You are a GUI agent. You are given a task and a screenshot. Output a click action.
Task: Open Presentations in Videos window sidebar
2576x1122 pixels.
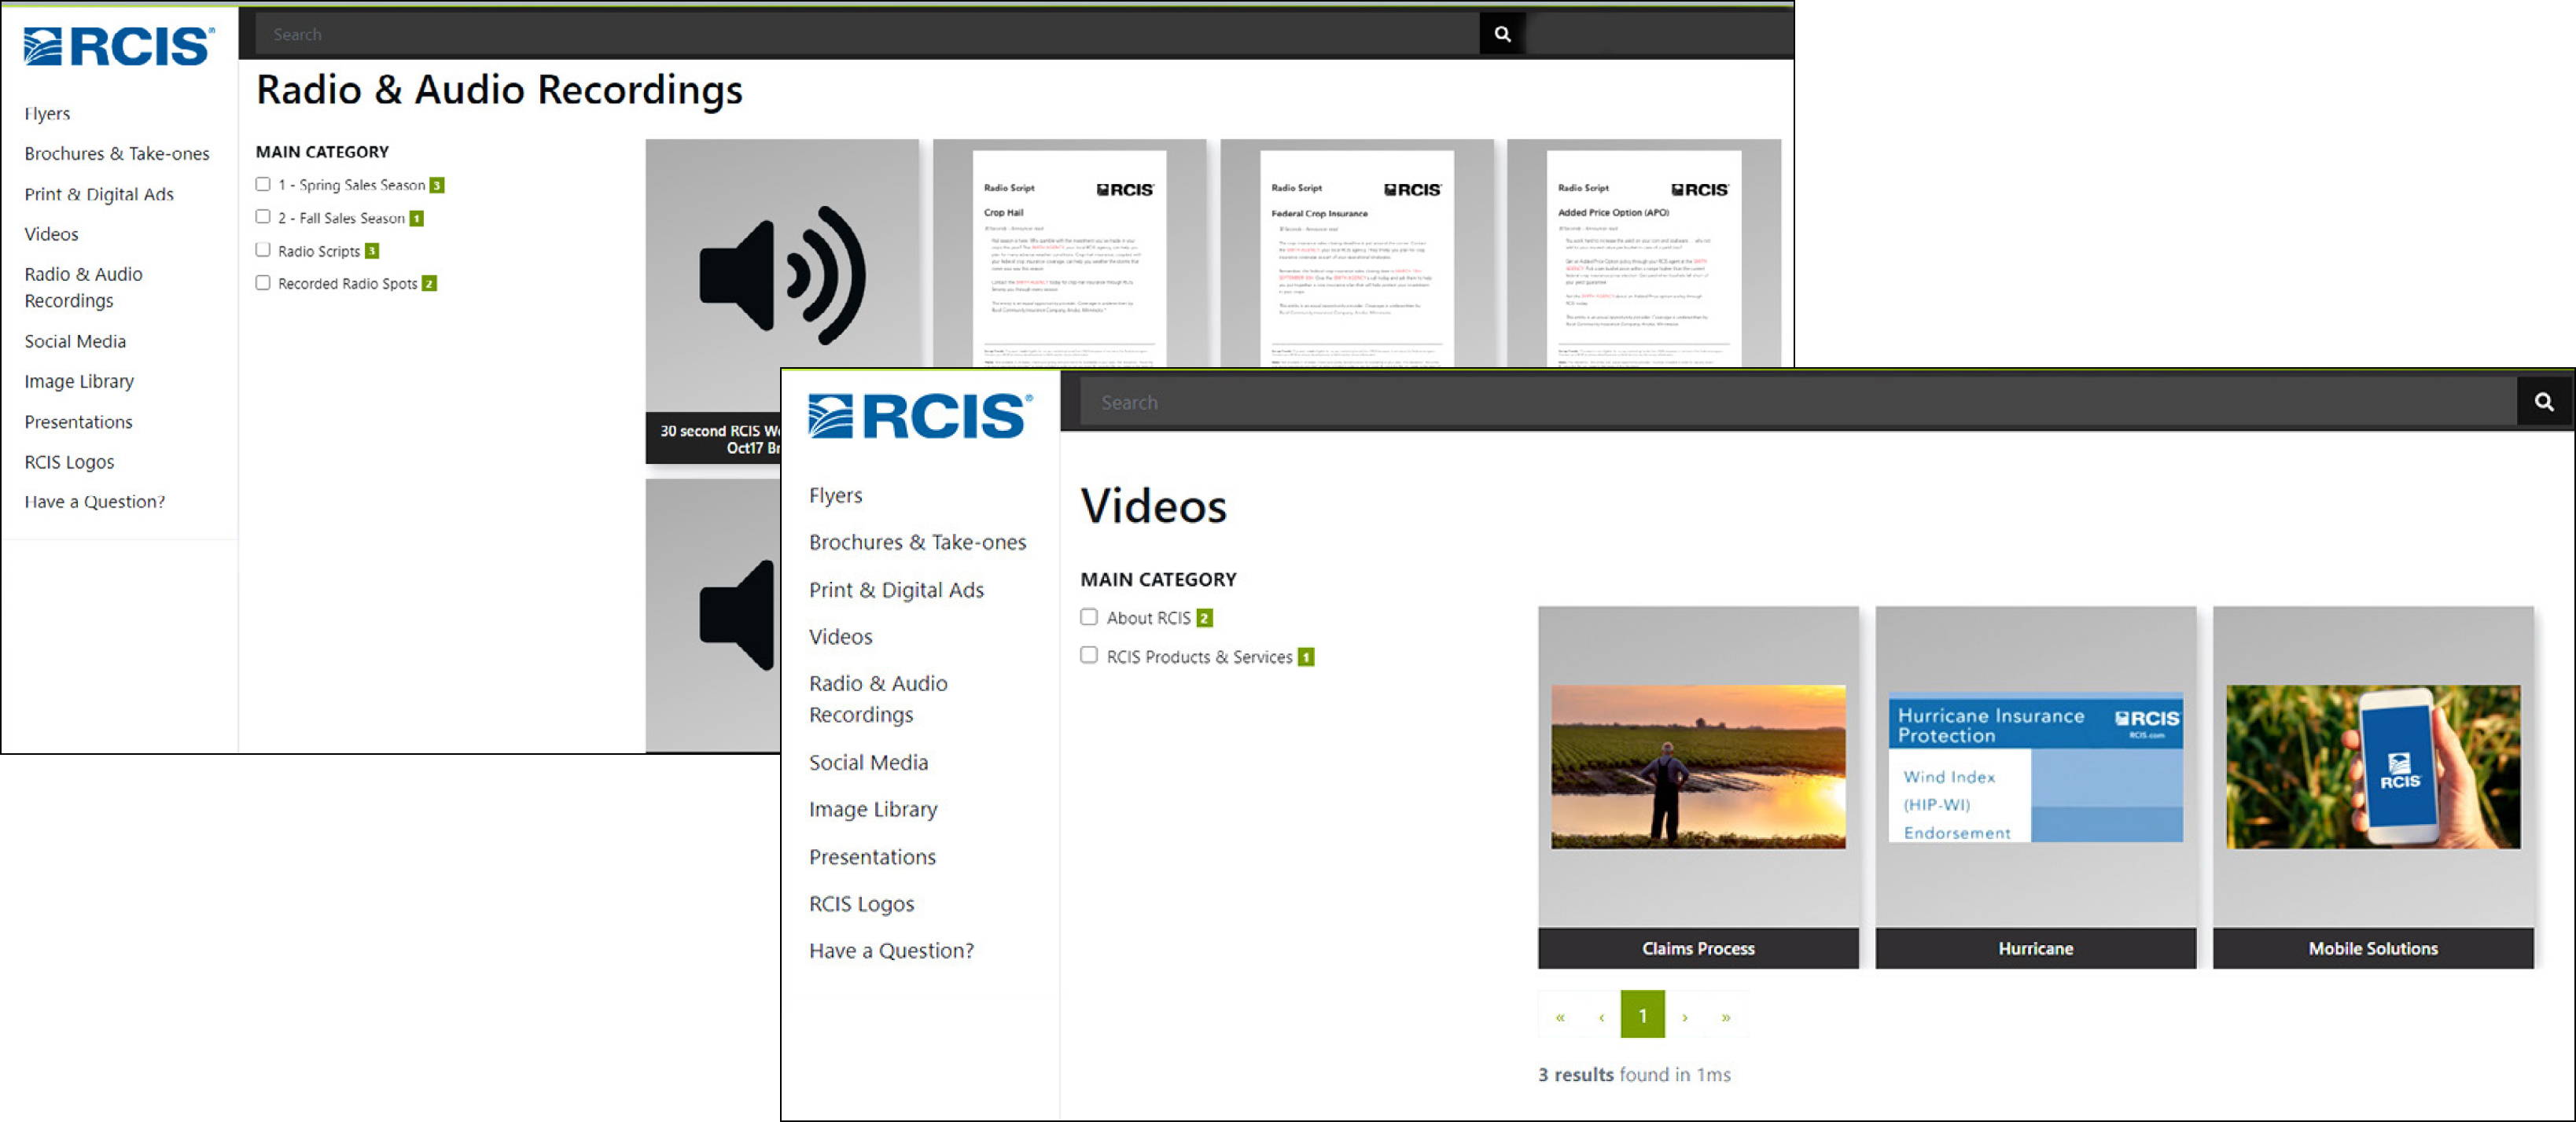tap(873, 857)
